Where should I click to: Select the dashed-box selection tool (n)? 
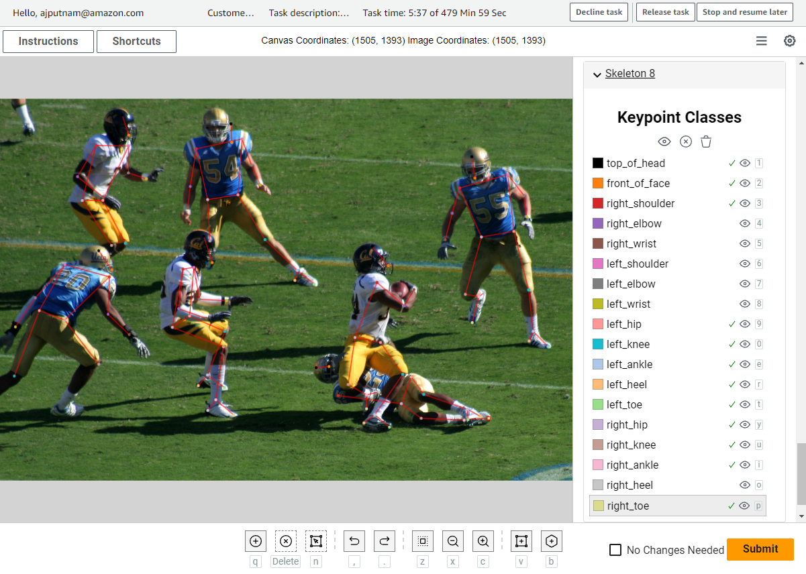click(x=316, y=541)
